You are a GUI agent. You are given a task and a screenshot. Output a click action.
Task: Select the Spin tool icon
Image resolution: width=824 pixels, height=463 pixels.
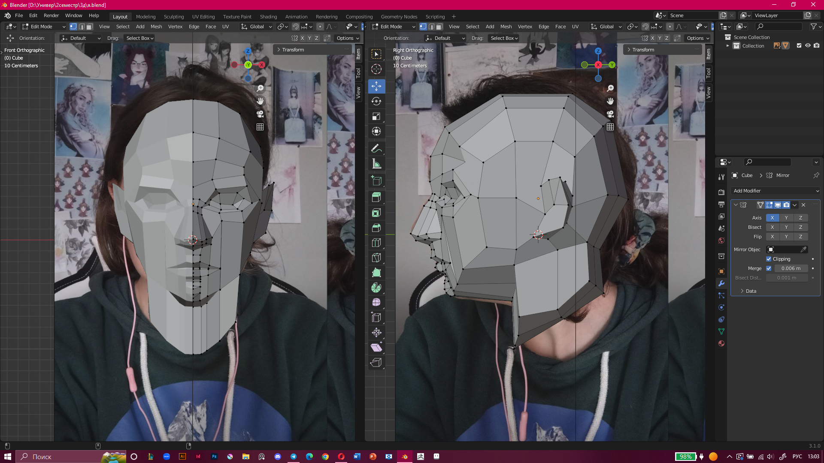coord(376,288)
